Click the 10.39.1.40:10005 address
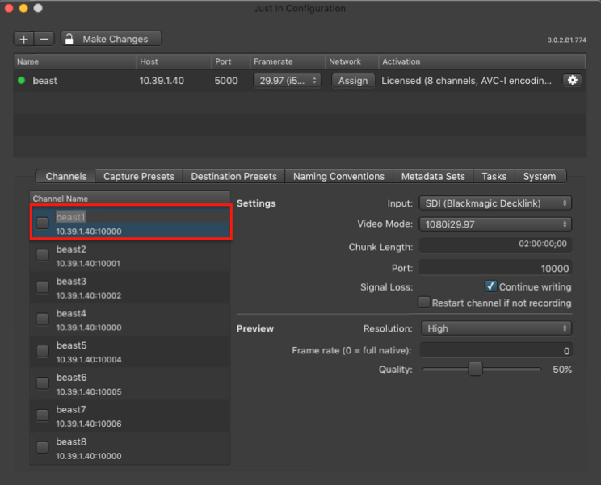This screenshot has width=601, height=485. pyautogui.click(x=89, y=392)
